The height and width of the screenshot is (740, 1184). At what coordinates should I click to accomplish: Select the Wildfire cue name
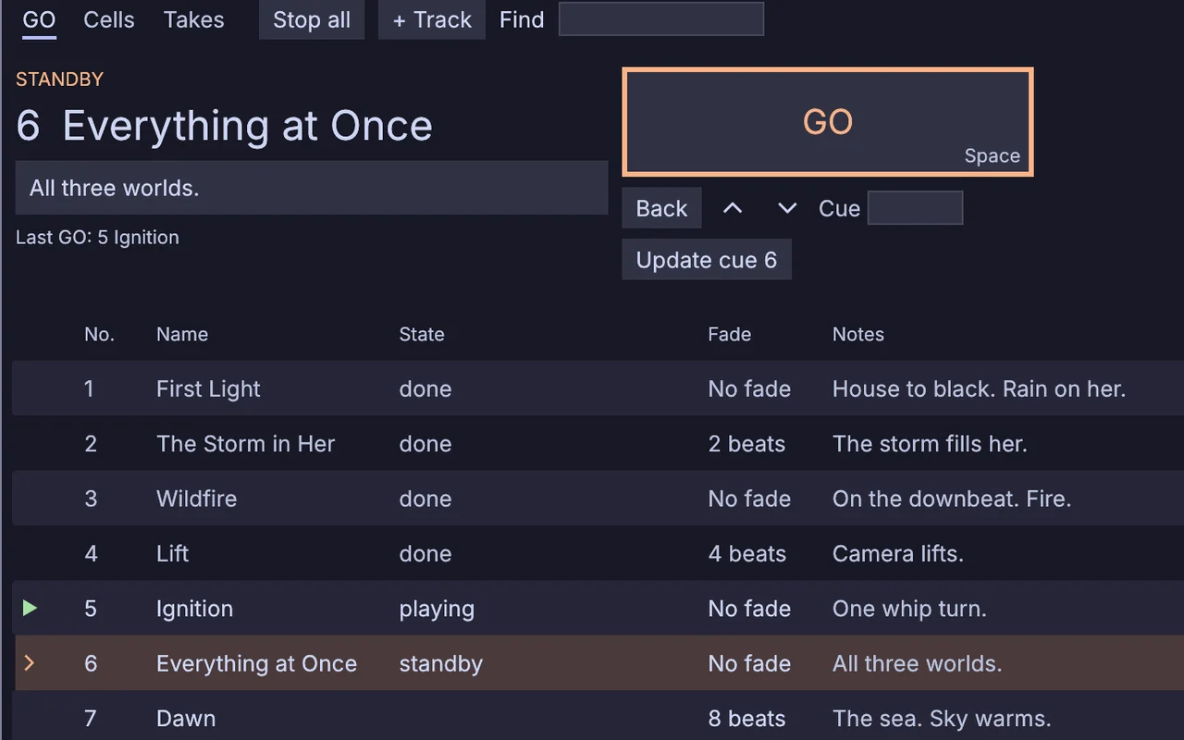tap(196, 499)
